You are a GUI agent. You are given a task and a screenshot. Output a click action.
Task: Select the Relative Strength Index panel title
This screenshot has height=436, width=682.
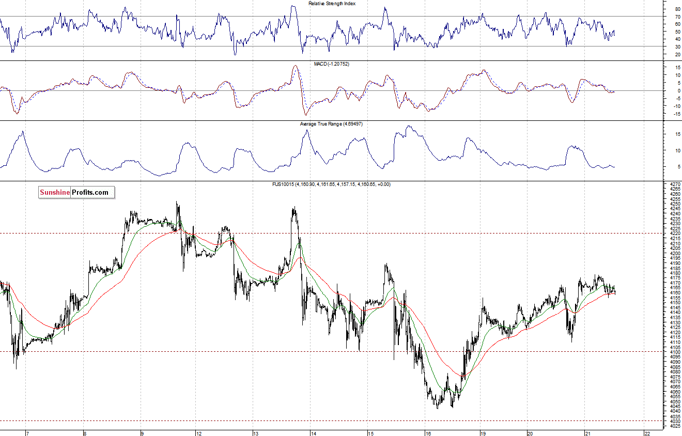(x=332, y=4)
